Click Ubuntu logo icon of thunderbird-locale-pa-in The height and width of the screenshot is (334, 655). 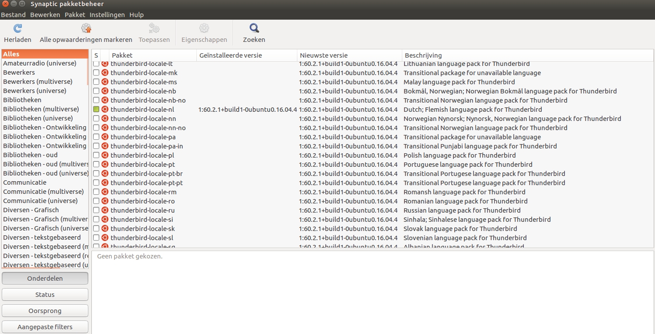click(105, 146)
